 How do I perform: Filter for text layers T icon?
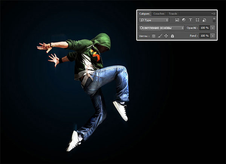[x=190, y=20]
